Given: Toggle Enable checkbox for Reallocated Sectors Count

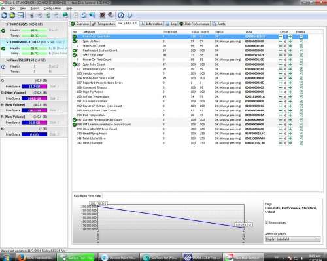Looking at the screenshot, I should click(301, 50).
